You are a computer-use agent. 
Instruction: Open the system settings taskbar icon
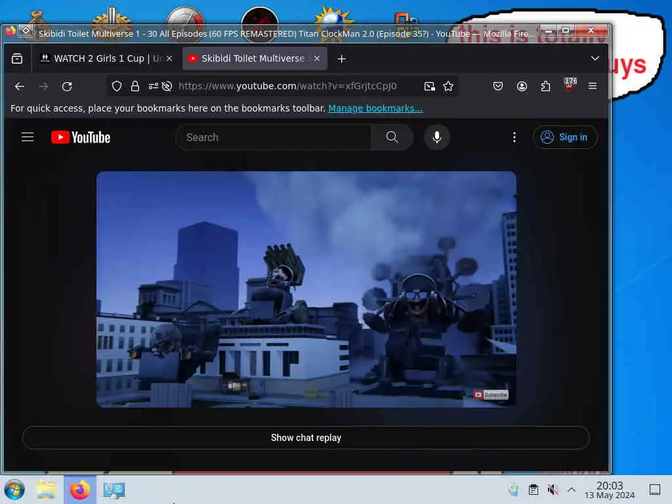tap(114, 490)
